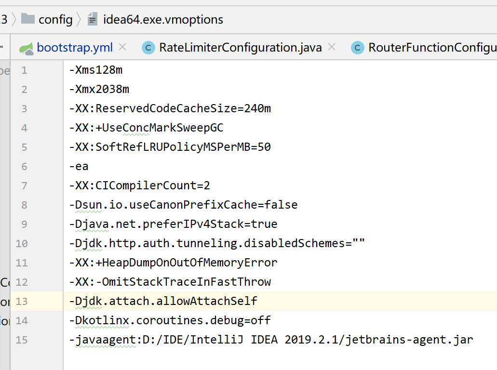
Task: Switch to the bootstrap.yml tab
Action: [x=75, y=48]
